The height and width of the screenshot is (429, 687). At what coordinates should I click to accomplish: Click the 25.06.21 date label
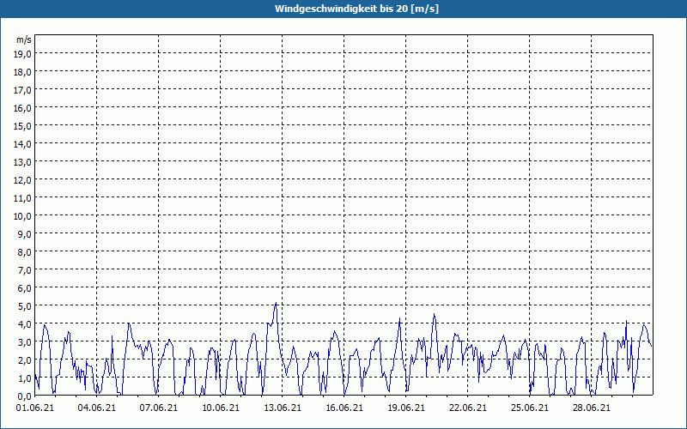530,408
